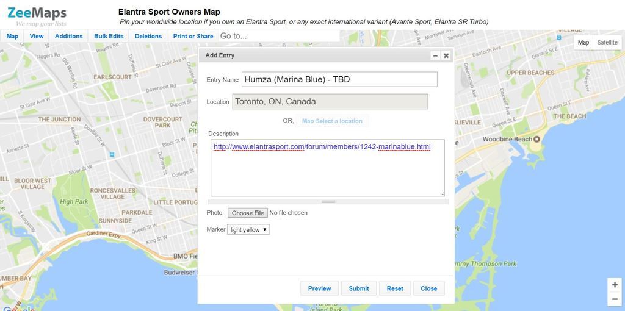Click the EARLSCOURT label on map
The image size is (625, 311).
click(112, 76)
